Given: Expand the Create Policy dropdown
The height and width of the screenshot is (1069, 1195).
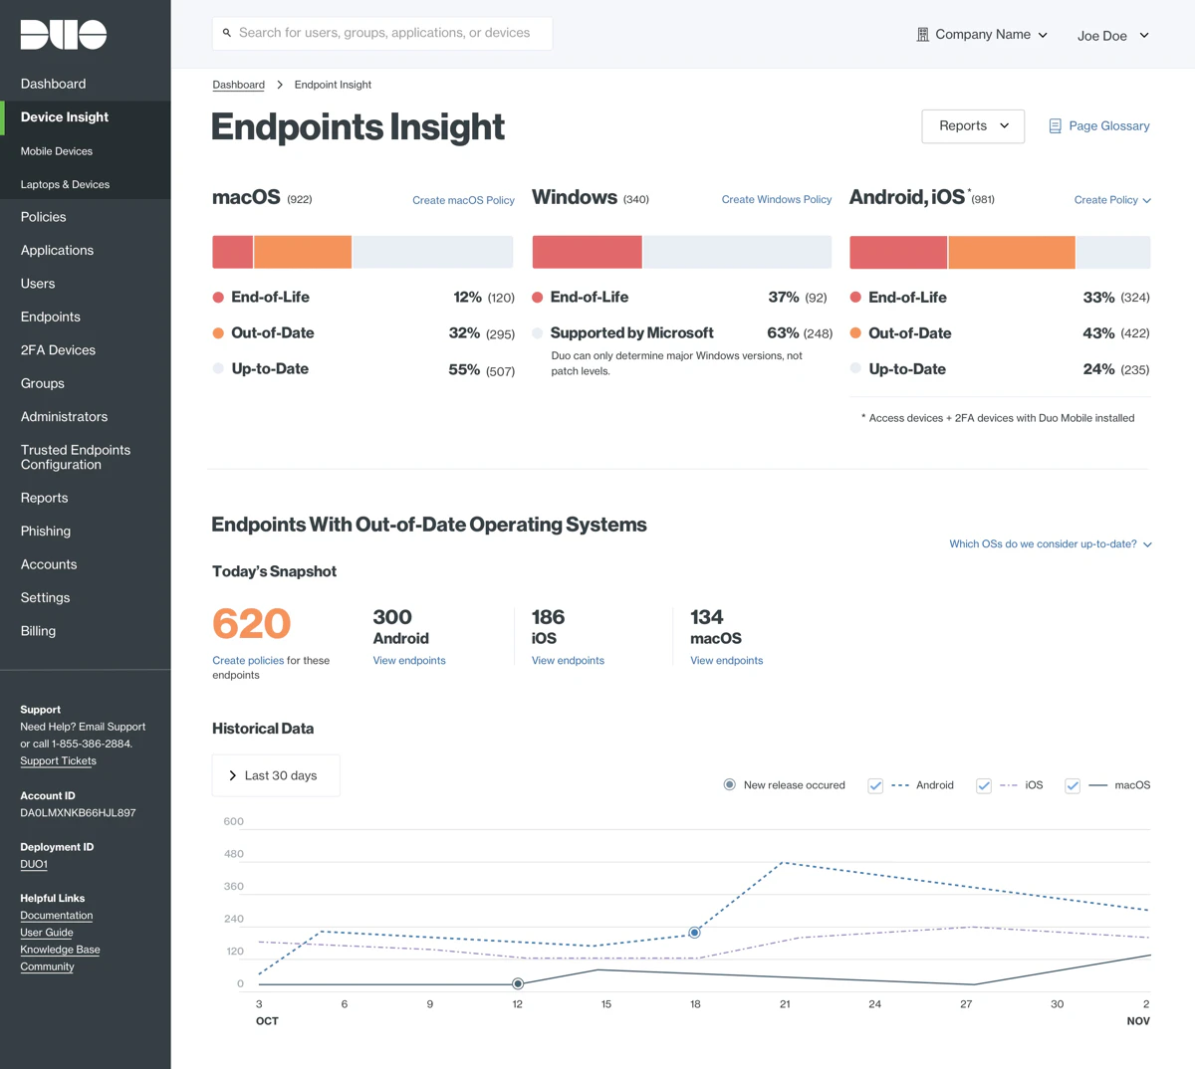Looking at the screenshot, I should (1112, 200).
